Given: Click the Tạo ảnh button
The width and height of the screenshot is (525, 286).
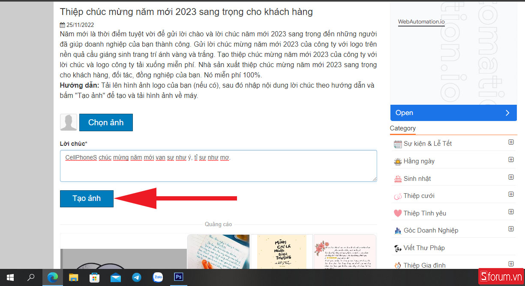Looking at the screenshot, I should (x=87, y=199).
